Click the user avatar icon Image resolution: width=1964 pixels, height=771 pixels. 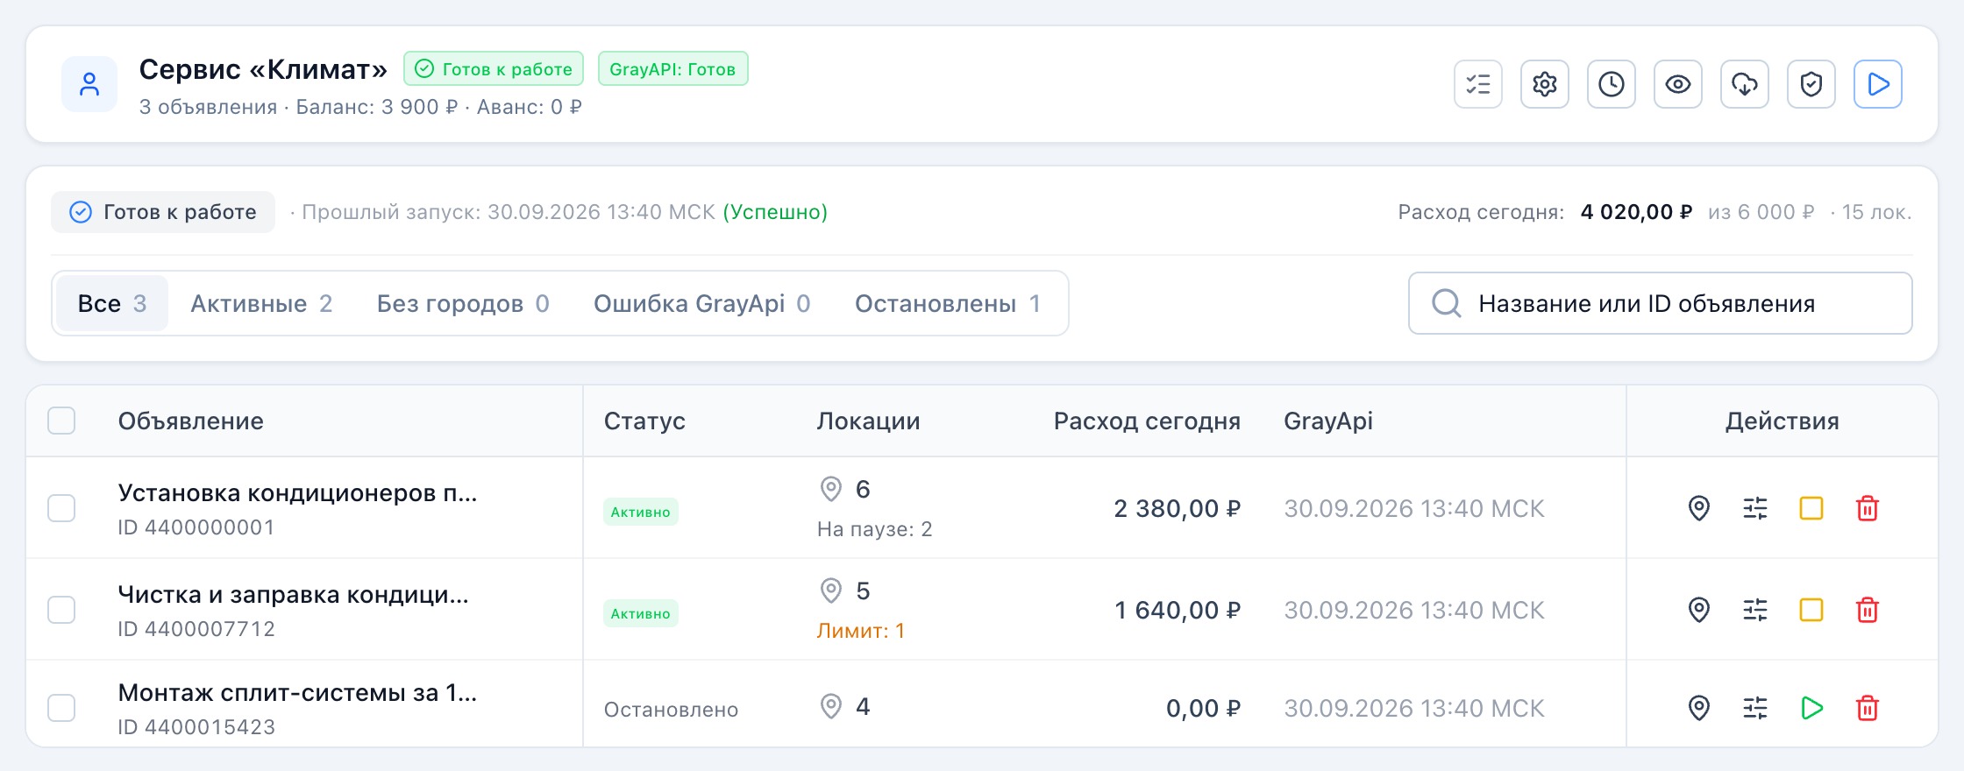pos(89,84)
